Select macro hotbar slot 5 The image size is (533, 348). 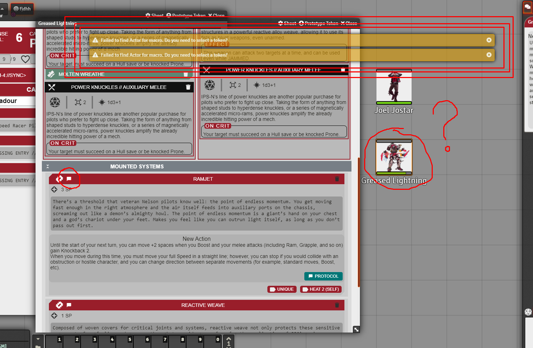tap(125, 342)
